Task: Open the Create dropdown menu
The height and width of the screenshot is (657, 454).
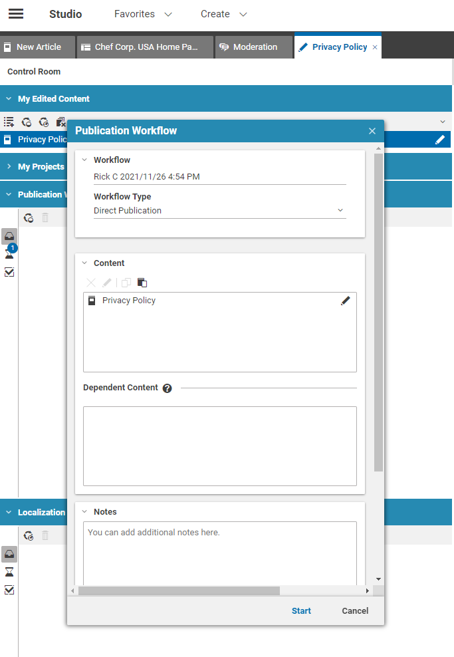Action: (224, 14)
